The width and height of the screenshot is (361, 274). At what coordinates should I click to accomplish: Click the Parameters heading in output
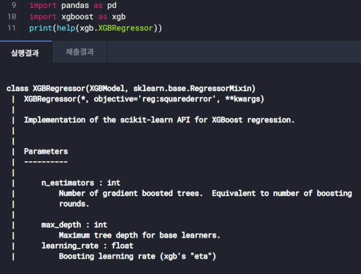46,151
